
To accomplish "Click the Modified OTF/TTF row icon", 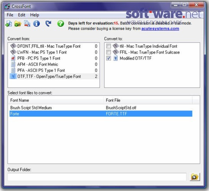I will point(115,58).
